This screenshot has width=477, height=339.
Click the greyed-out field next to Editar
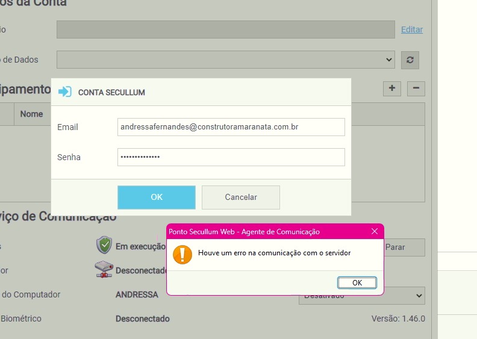(226, 30)
